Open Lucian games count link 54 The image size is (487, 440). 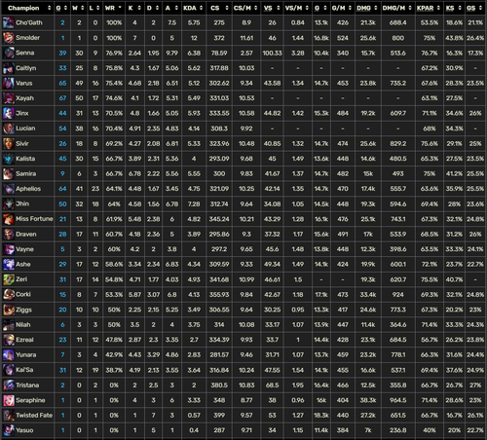62,128
